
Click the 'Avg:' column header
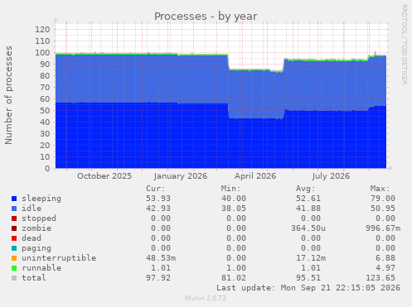click(x=306, y=189)
